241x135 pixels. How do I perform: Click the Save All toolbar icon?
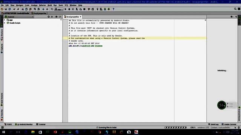(6, 9)
